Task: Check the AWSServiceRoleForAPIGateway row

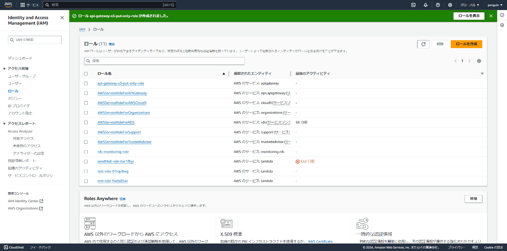Action: click(86, 93)
